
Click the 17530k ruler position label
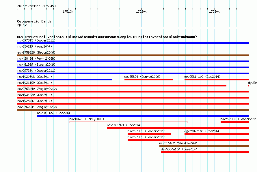pos(214,12)
